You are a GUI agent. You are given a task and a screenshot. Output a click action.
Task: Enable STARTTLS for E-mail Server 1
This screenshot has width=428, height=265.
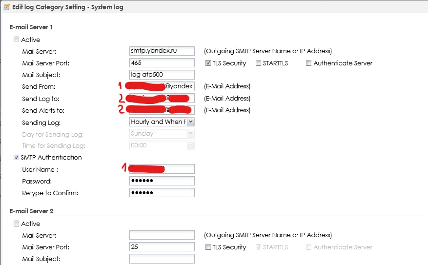pyautogui.click(x=258, y=63)
